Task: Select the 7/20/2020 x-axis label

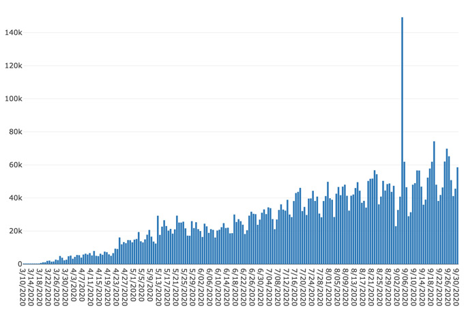Action: click(x=304, y=286)
